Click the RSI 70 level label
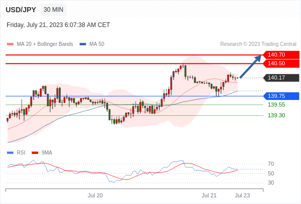301x204 pixels. click(271, 164)
